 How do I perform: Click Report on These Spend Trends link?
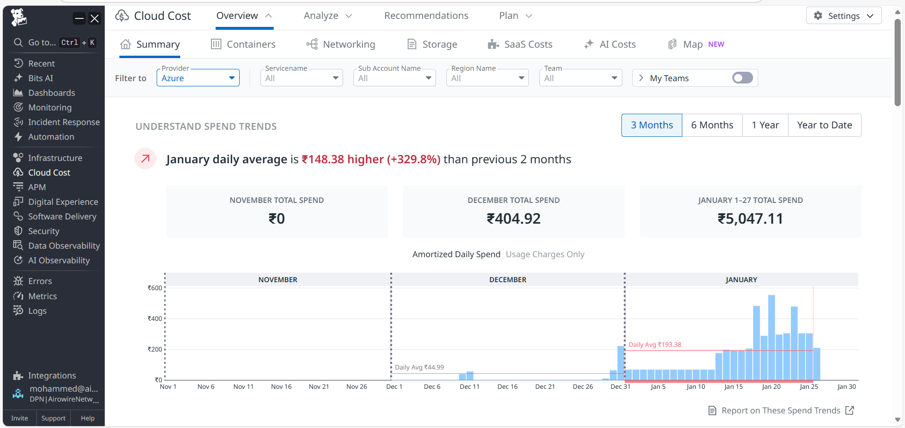tap(781, 411)
